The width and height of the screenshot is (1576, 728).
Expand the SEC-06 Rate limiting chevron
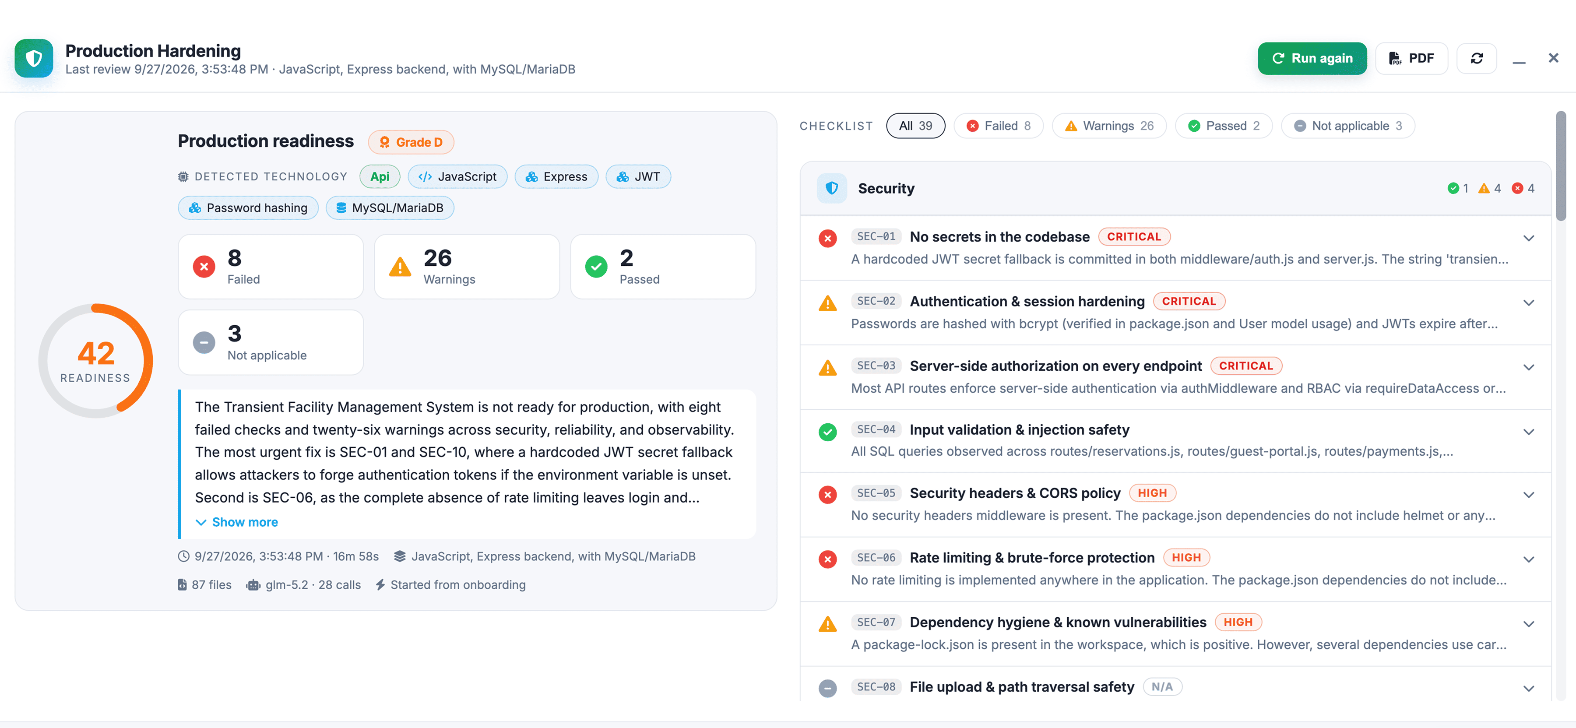click(1528, 559)
